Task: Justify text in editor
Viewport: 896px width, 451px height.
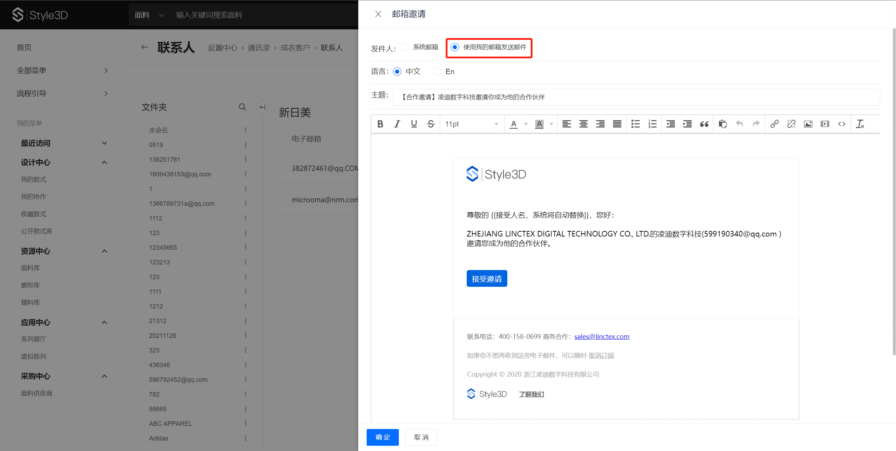Action: point(617,124)
